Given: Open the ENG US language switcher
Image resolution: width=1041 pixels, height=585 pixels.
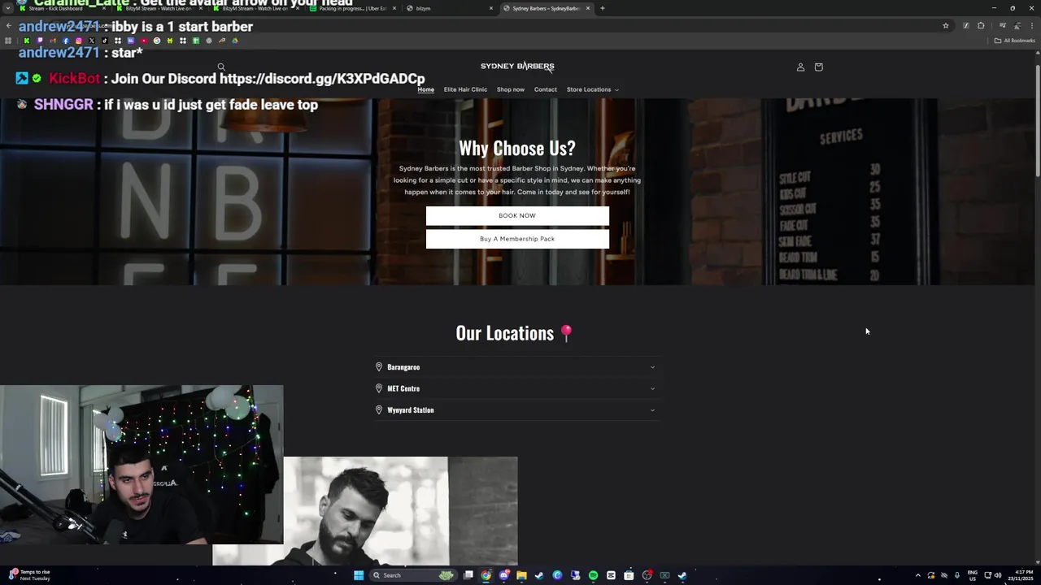Looking at the screenshot, I should click(972, 575).
